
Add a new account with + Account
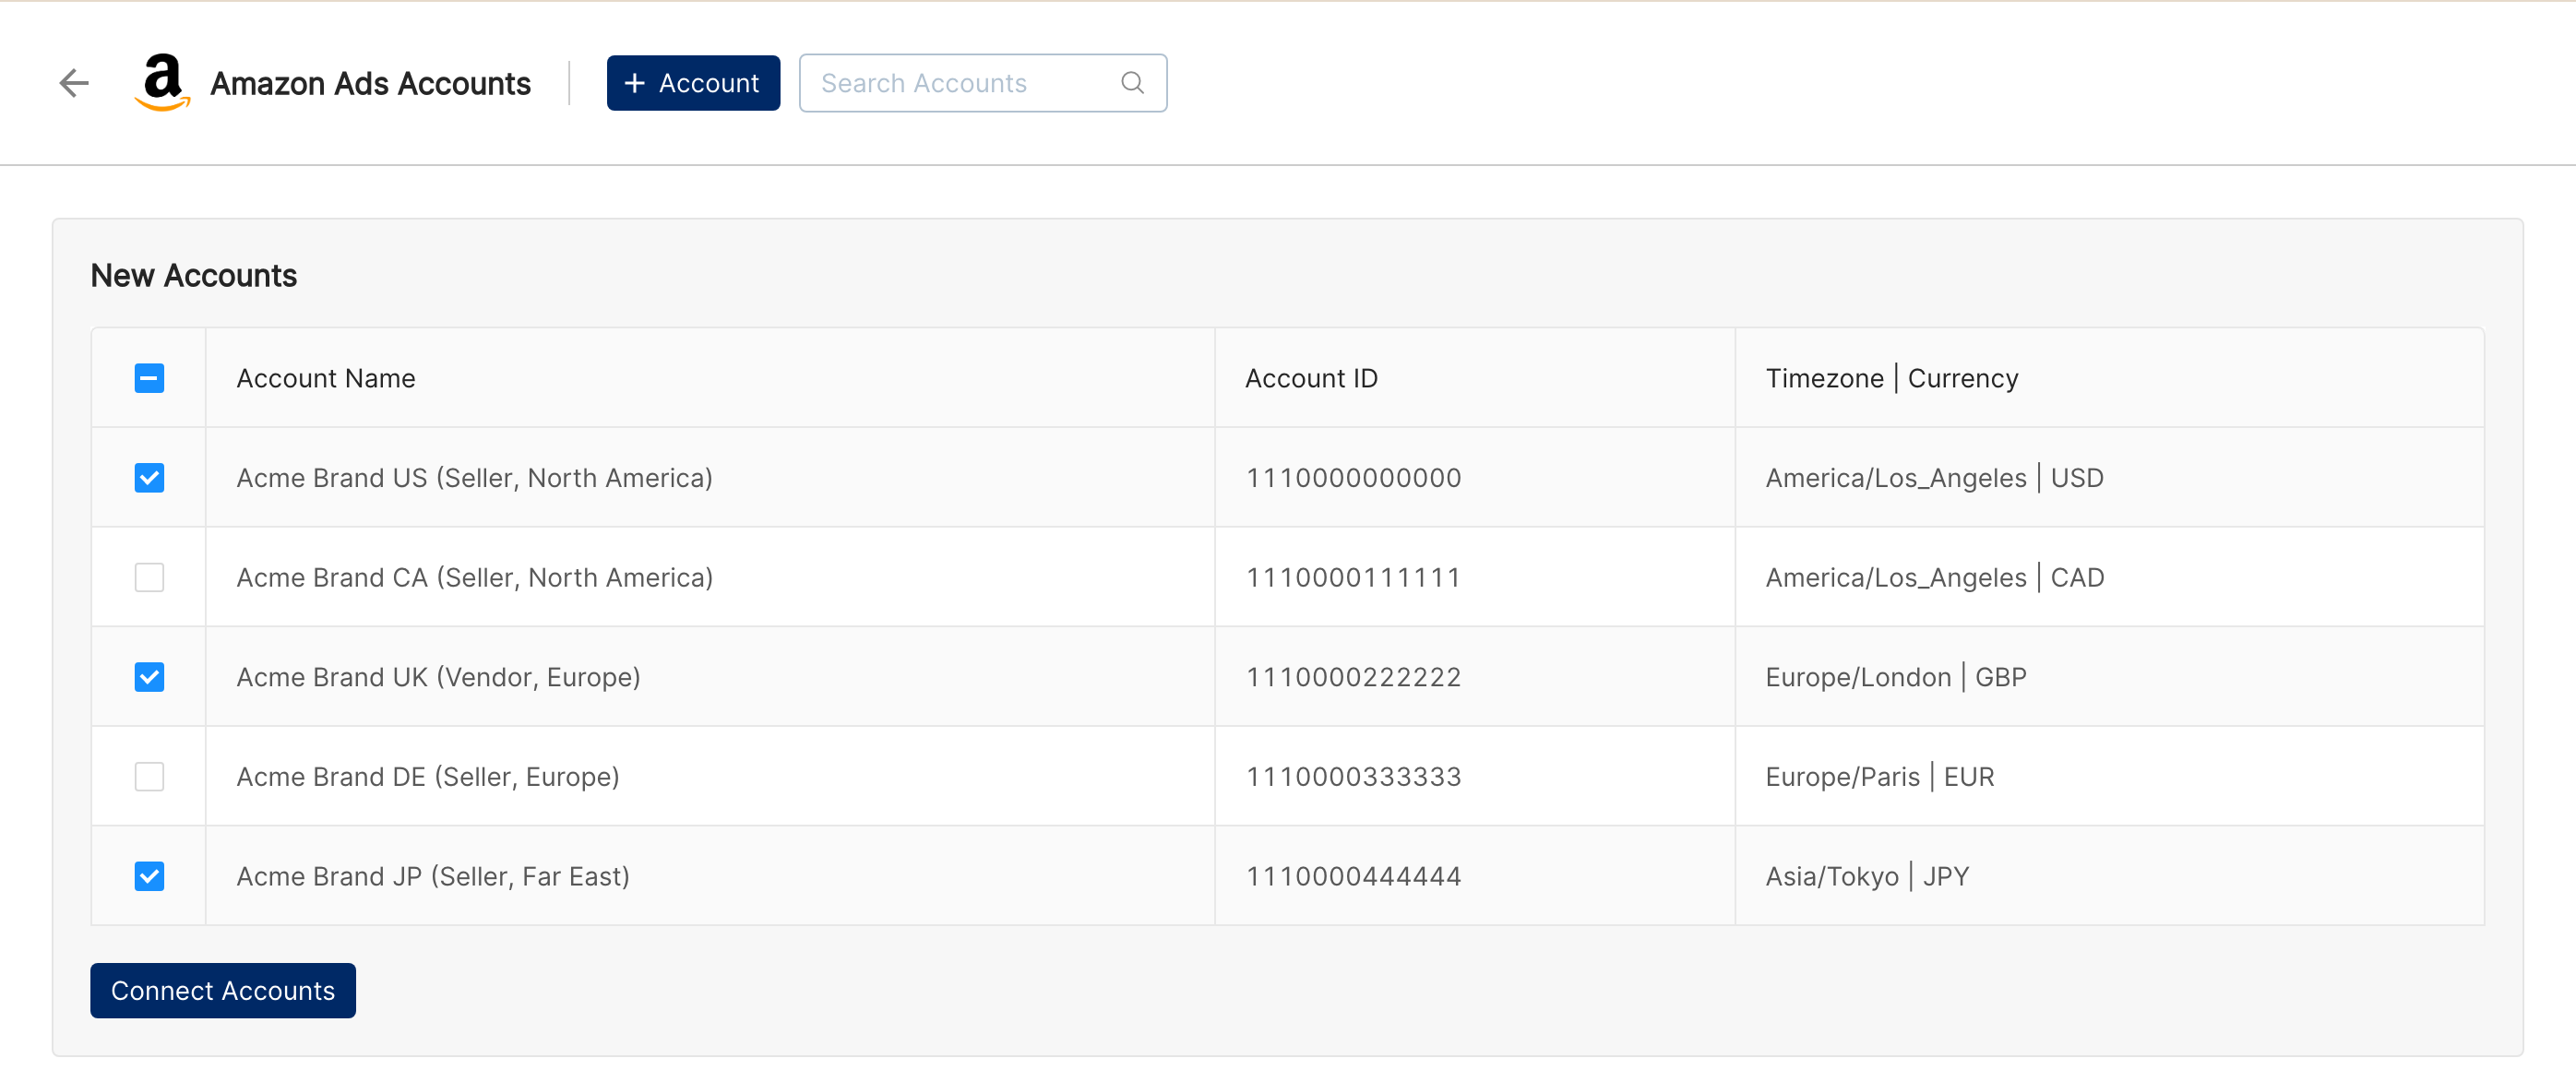693,83
